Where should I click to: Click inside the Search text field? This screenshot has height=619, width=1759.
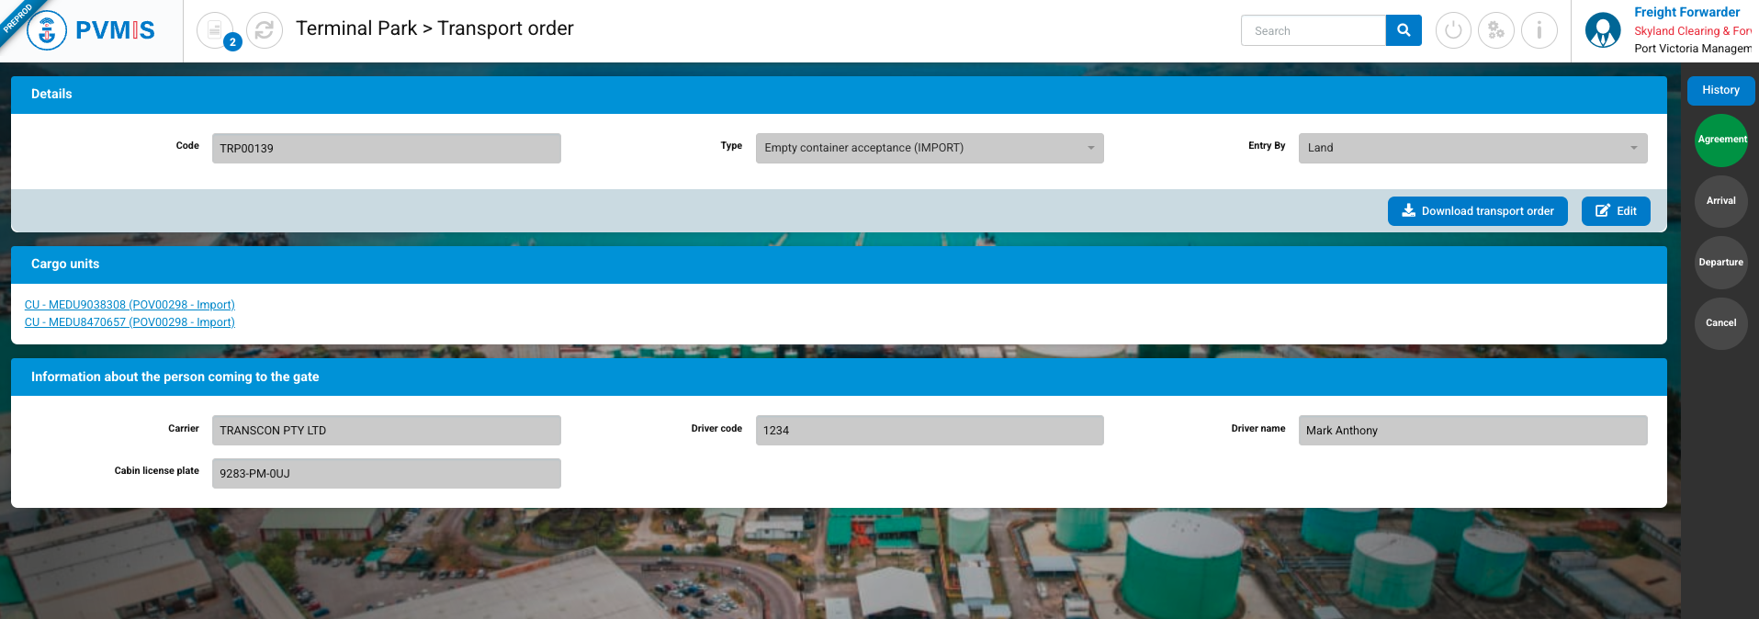click(1313, 30)
